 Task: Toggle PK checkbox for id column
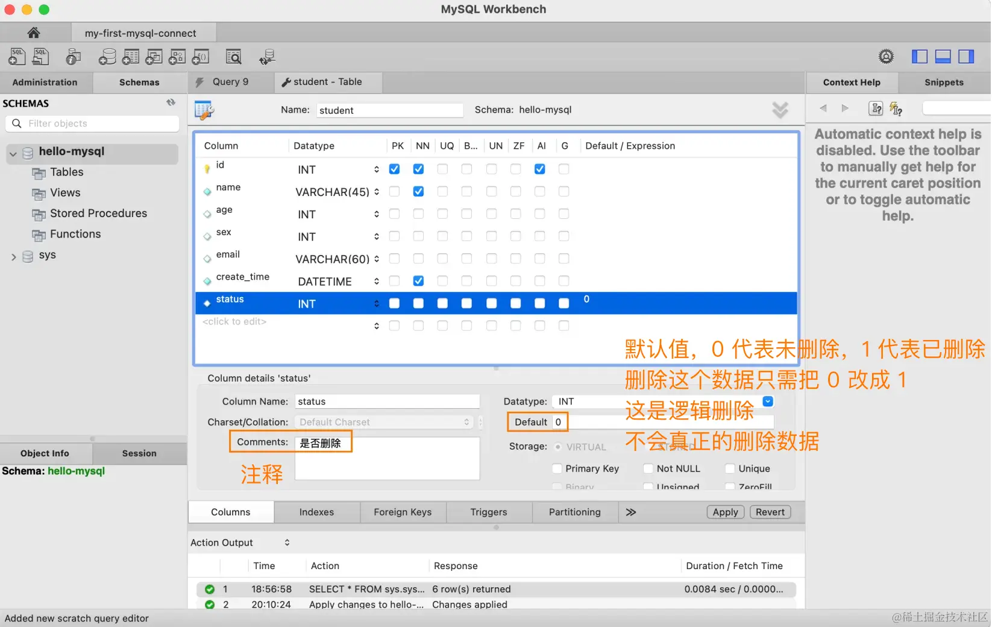pyautogui.click(x=394, y=169)
